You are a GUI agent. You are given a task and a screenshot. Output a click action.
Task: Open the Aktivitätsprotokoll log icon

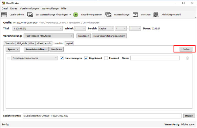point(156,15)
